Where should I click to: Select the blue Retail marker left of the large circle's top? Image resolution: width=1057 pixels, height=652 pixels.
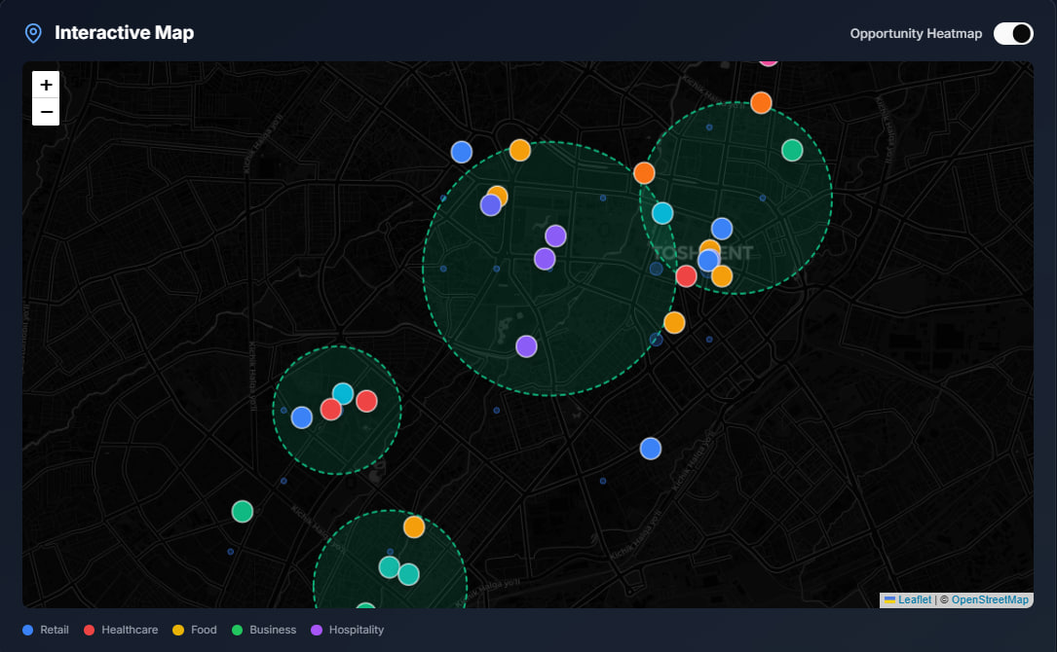pyautogui.click(x=461, y=152)
